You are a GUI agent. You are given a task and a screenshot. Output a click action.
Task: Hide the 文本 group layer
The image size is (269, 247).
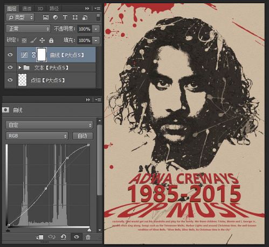[10, 67]
